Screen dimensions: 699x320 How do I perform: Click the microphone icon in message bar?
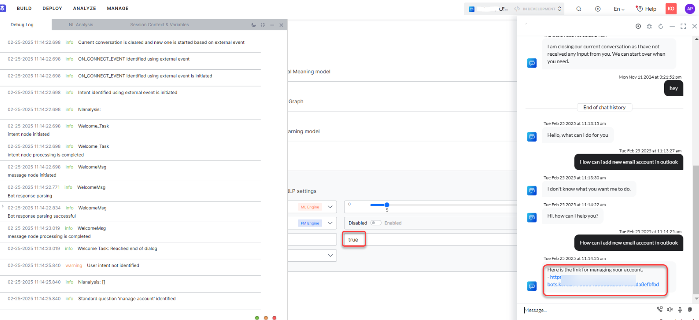tap(680, 310)
